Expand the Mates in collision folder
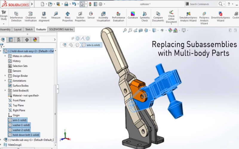239x149 pixels. pyautogui.click(x=5, y=56)
